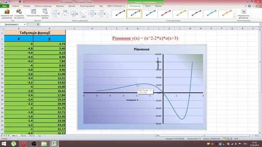The height and width of the screenshot is (147, 262).
Task: Choose the sixth chart layout thumbnail
Action: point(102,13)
